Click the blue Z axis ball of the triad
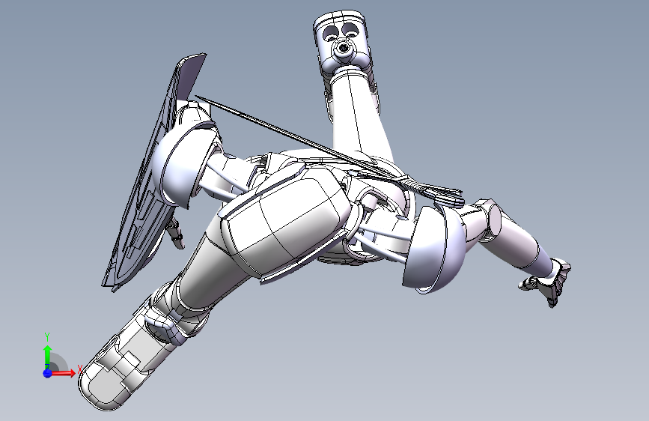Image resolution: width=649 pixels, height=421 pixels. tap(47, 373)
